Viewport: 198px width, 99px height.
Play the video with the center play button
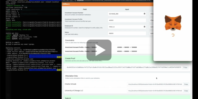[x=99, y=50]
